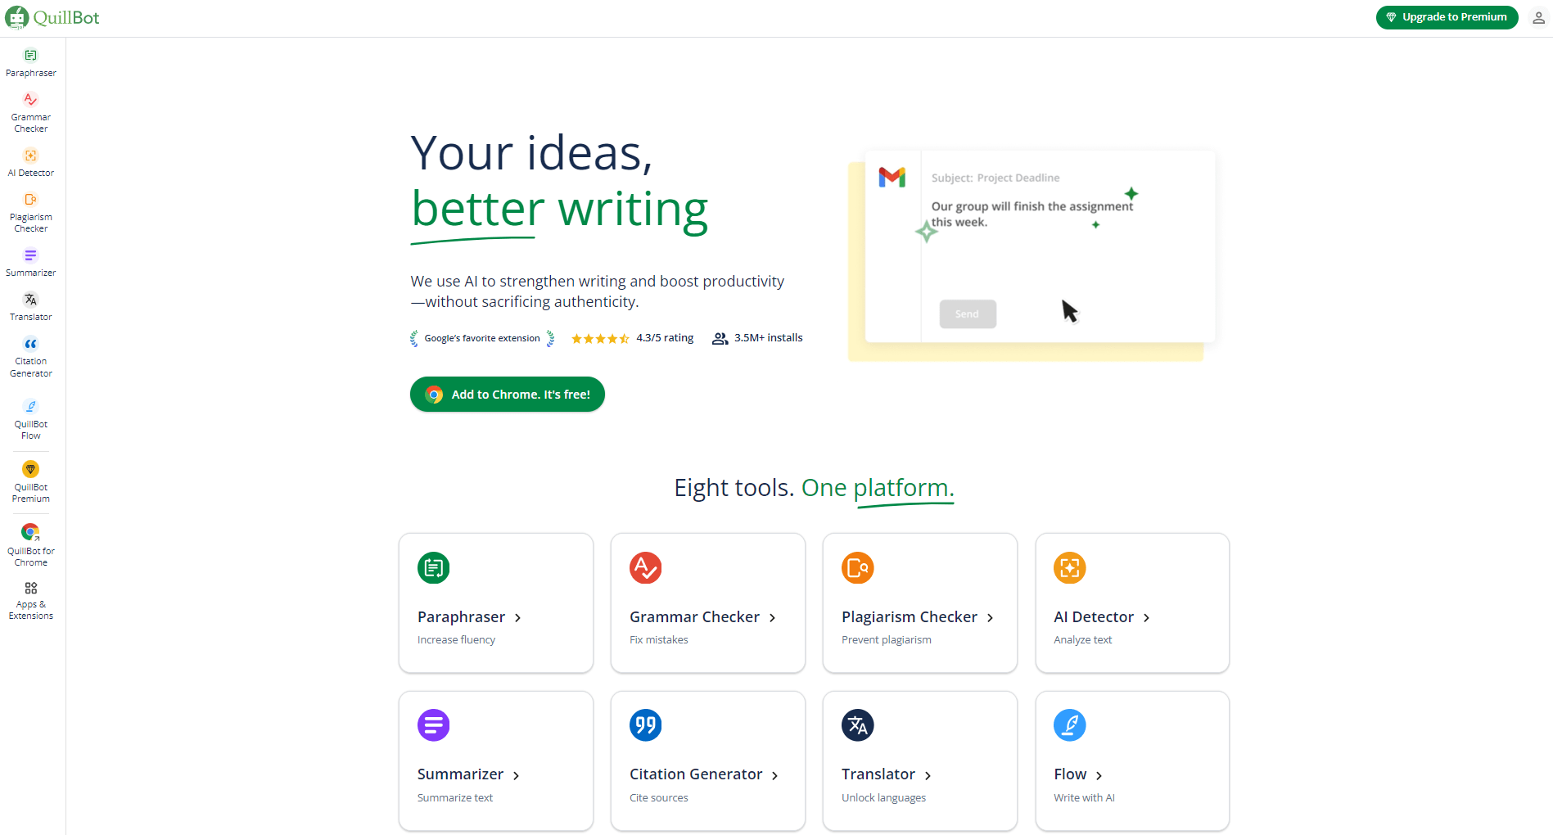Click the dark Translator card icon

pos(857,724)
